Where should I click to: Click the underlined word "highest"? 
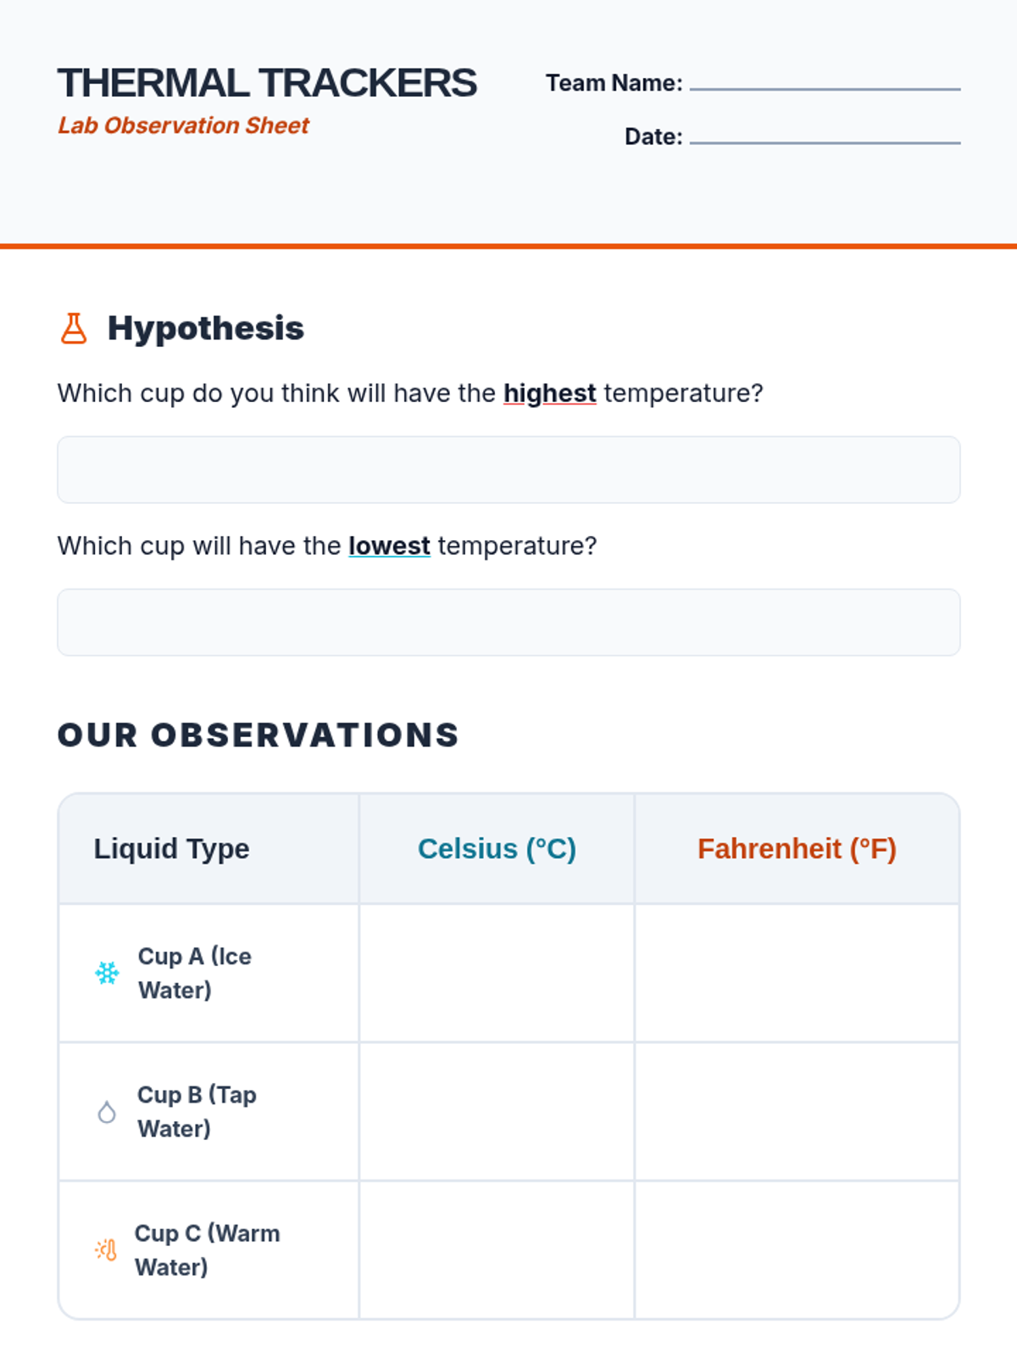click(x=550, y=394)
